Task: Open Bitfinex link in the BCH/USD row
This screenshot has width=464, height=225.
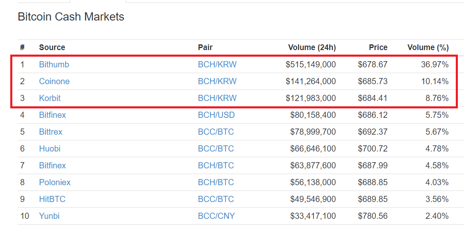Action: click(53, 115)
